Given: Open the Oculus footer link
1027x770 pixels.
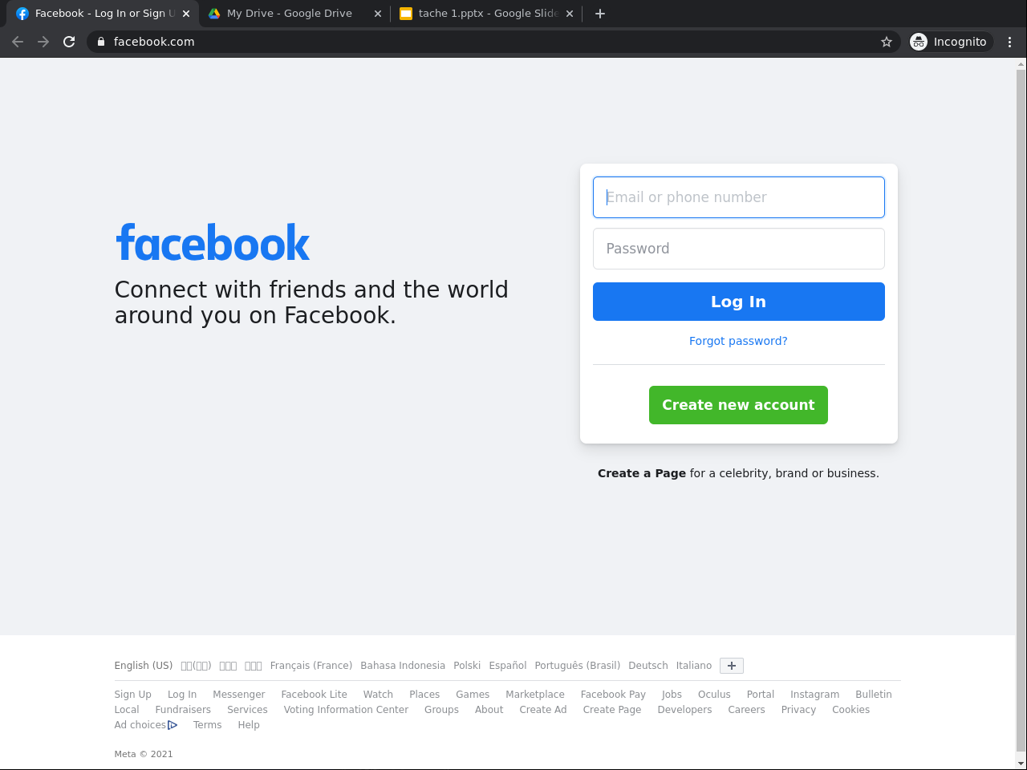Looking at the screenshot, I should tap(714, 695).
